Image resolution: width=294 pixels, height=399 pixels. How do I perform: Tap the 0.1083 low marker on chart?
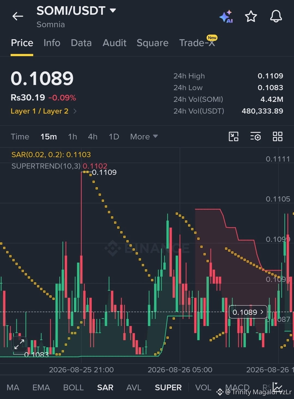[36, 355]
